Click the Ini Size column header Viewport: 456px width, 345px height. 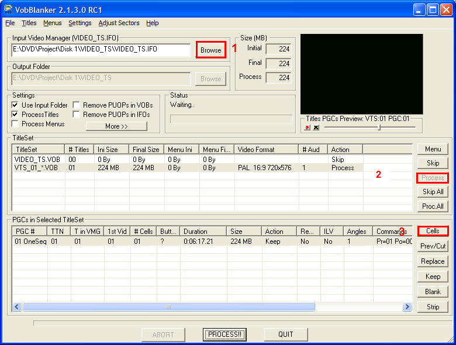(x=112, y=150)
